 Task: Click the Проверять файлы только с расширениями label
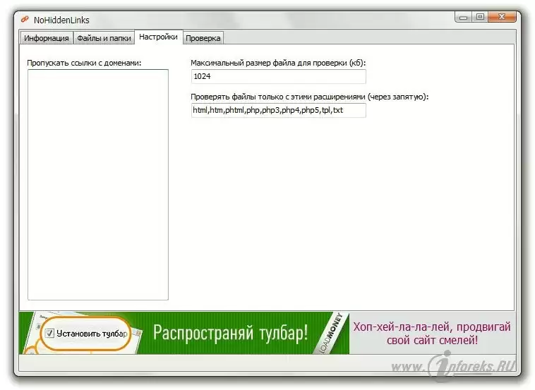309,97
